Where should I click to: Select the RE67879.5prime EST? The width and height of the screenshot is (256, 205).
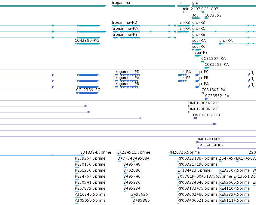tap(76, 192)
